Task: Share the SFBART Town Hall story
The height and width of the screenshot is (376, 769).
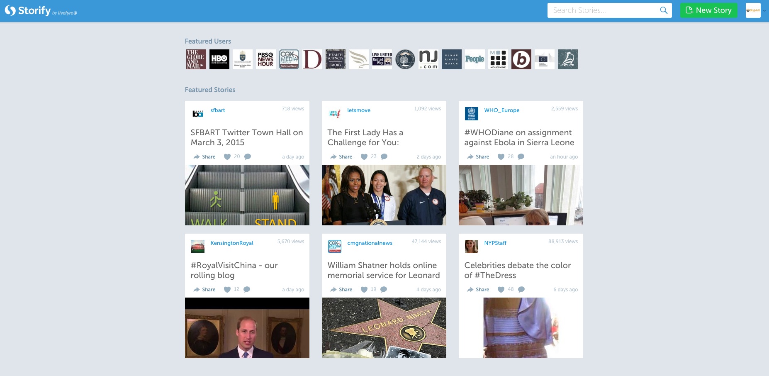Action: (x=204, y=157)
